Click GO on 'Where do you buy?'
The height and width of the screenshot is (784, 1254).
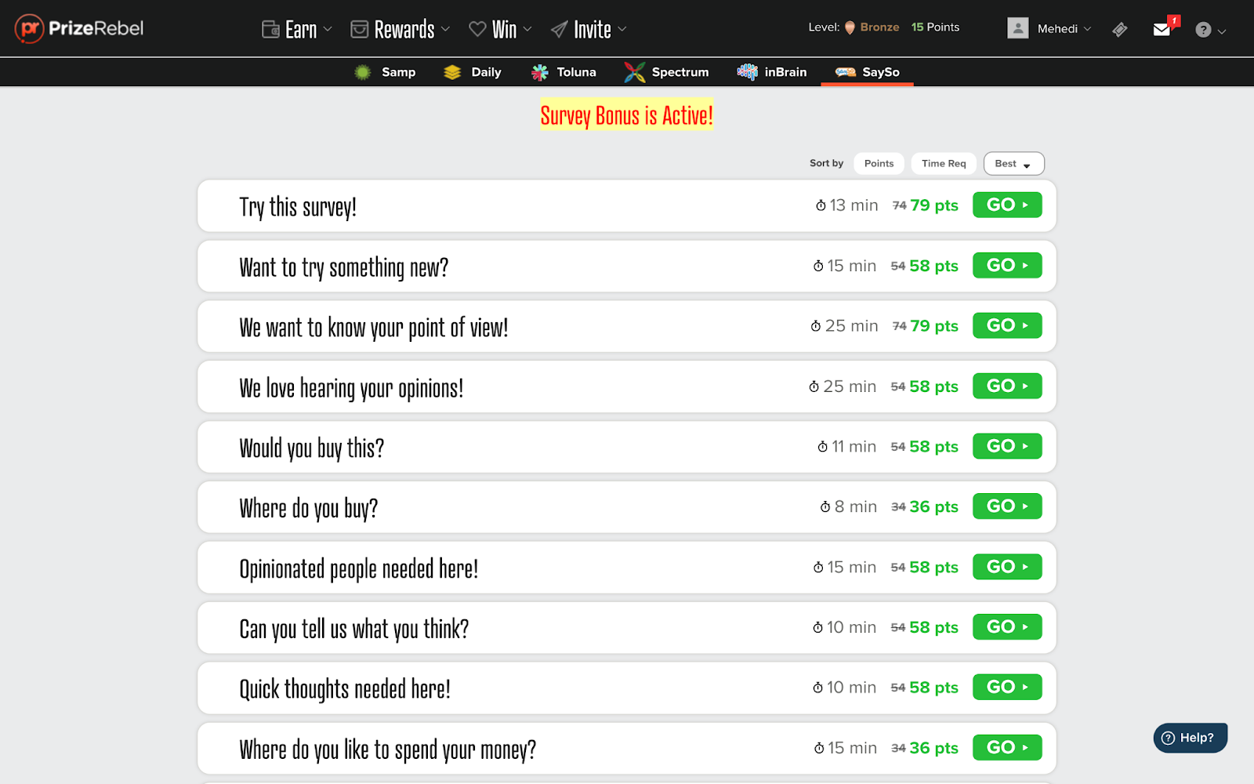click(x=1006, y=506)
